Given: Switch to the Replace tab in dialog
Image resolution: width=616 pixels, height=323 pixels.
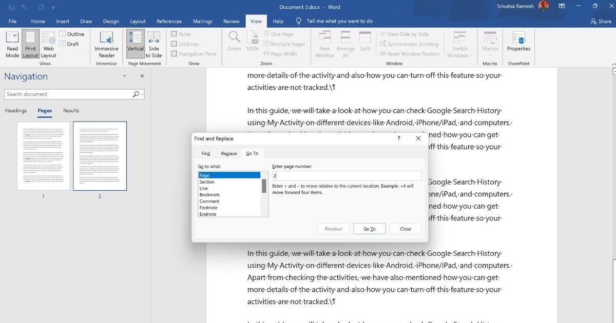Looking at the screenshot, I should click(x=229, y=153).
